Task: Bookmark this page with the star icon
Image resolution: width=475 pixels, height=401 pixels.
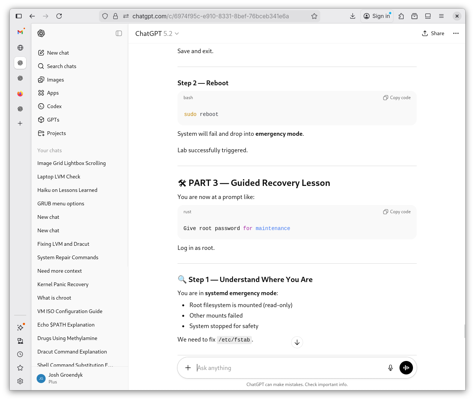Action: [314, 16]
